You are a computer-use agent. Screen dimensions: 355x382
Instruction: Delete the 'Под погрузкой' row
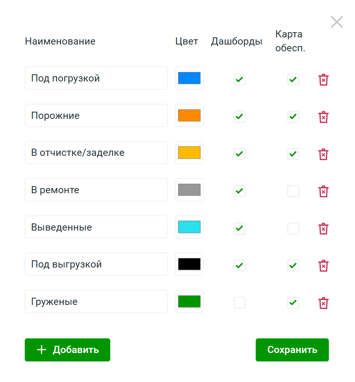tap(324, 80)
